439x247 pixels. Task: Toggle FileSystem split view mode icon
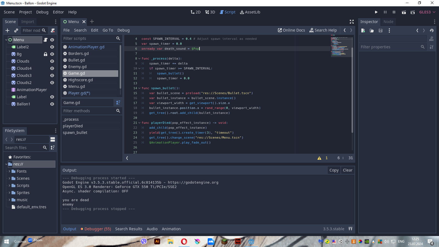53,139
